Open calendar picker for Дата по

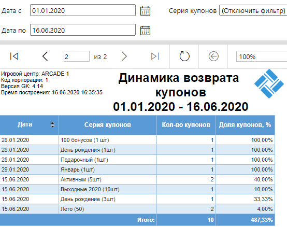click(x=145, y=31)
